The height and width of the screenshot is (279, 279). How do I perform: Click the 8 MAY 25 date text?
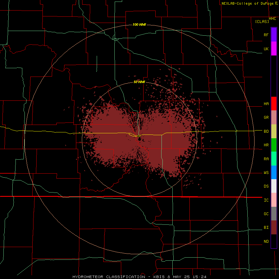point(179,277)
